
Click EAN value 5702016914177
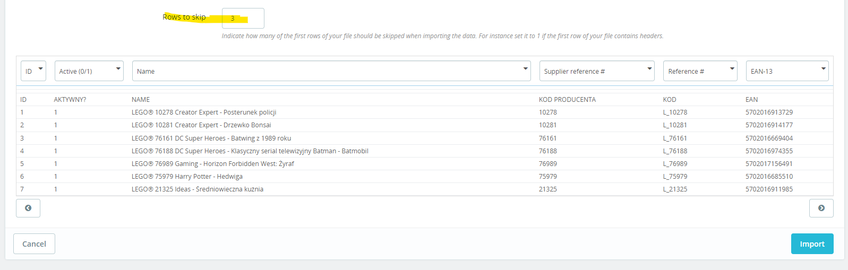click(x=769, y=125)
